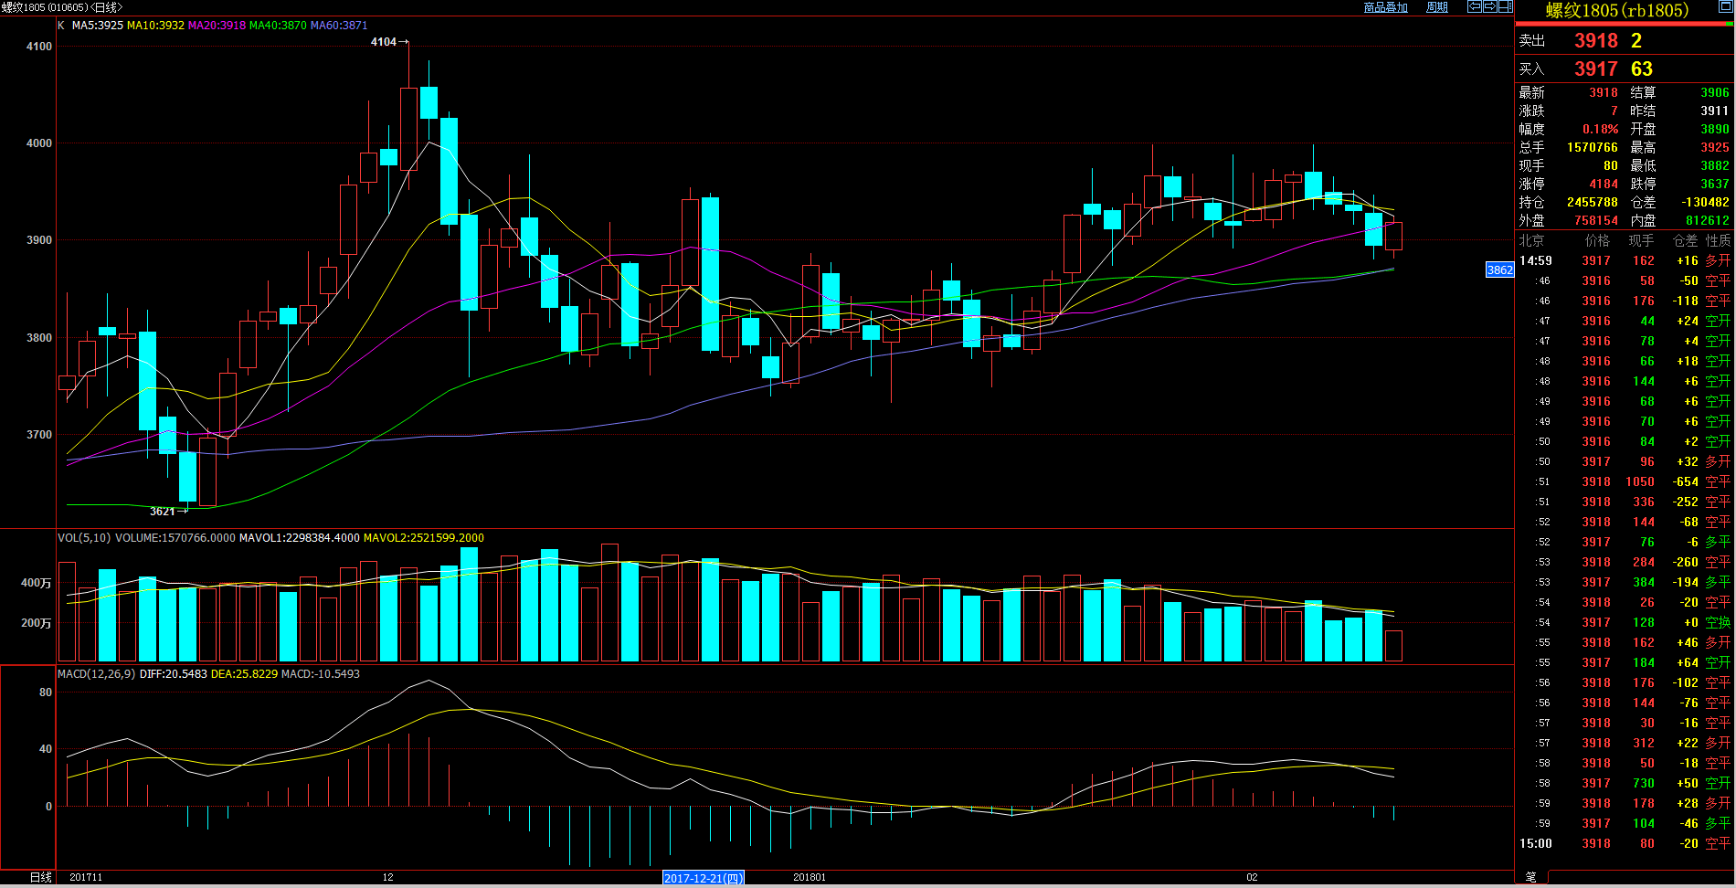1736x888 pixels.
Task: Click the left arrow navigation icon
Action: pyautogui.click(x=1474, y=6)
